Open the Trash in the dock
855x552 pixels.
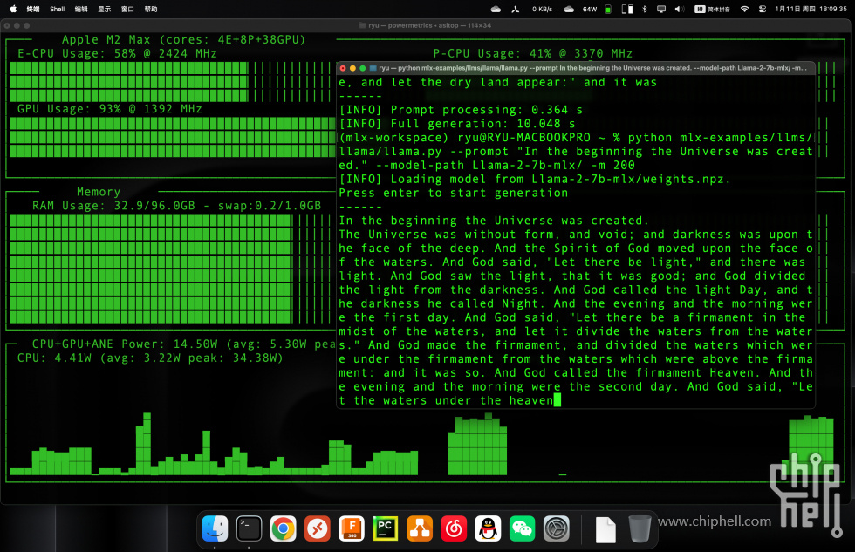click(640, 528)
